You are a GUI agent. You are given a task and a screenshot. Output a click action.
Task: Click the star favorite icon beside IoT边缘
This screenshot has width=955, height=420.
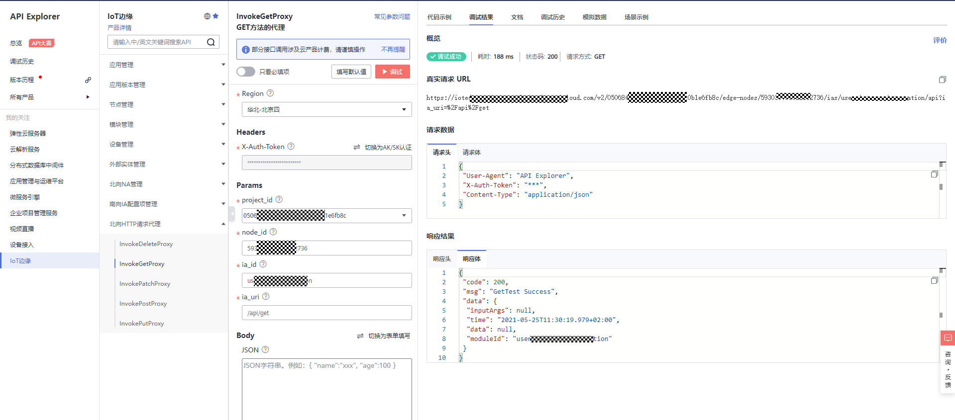point(215,16)
